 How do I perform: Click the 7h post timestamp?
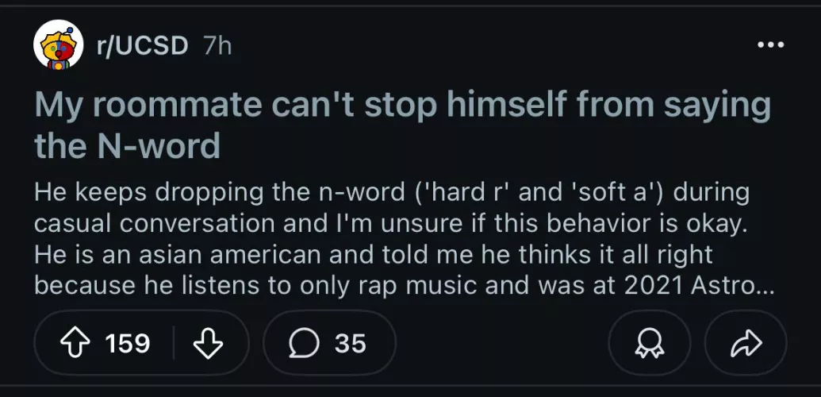pos(217,46)
